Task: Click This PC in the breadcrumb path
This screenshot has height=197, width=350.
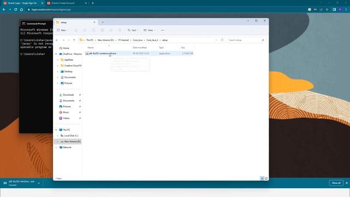Action: [x=90, y=40]
